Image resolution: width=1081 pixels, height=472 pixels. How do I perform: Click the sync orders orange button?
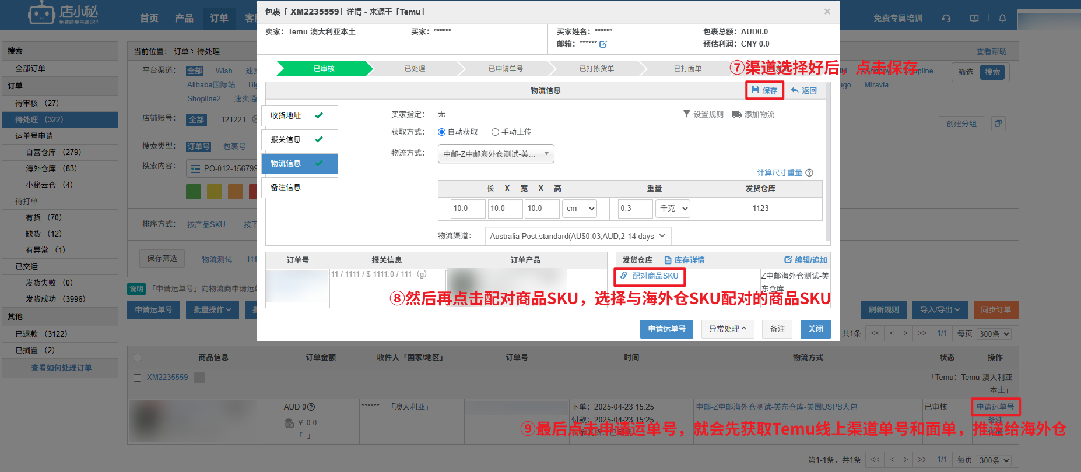(x=996, y=310)
